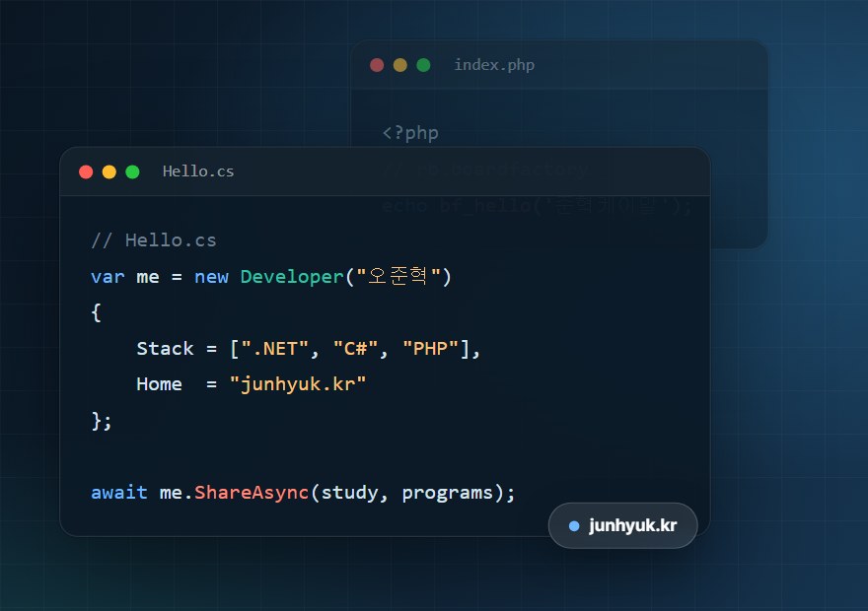Click the green dot in index.php window
Image resolution: width=868 pixels, height=611 pixels.
(423, 65)
